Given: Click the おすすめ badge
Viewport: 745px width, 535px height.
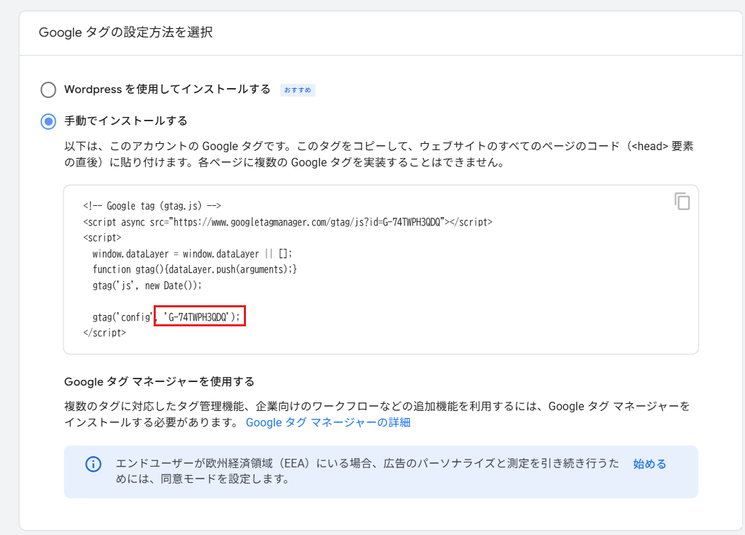Looking at the screenshot, I should (297, 90).
